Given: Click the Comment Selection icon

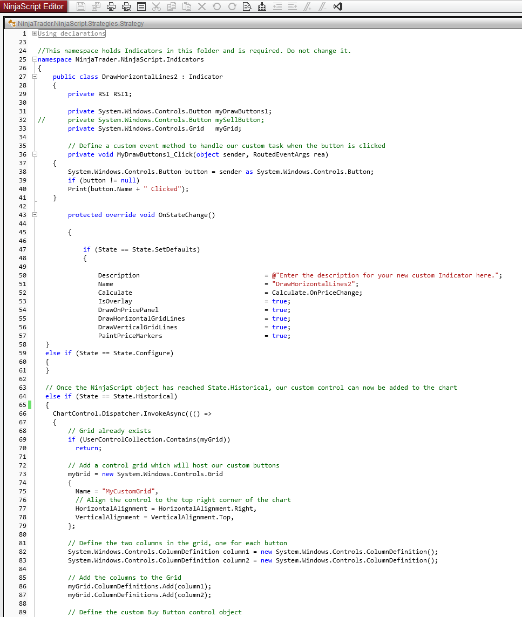Looking at the screenshot, I should 307,6.
